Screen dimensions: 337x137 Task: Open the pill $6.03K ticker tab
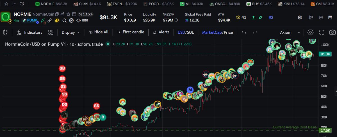click(x=192, y=4)
